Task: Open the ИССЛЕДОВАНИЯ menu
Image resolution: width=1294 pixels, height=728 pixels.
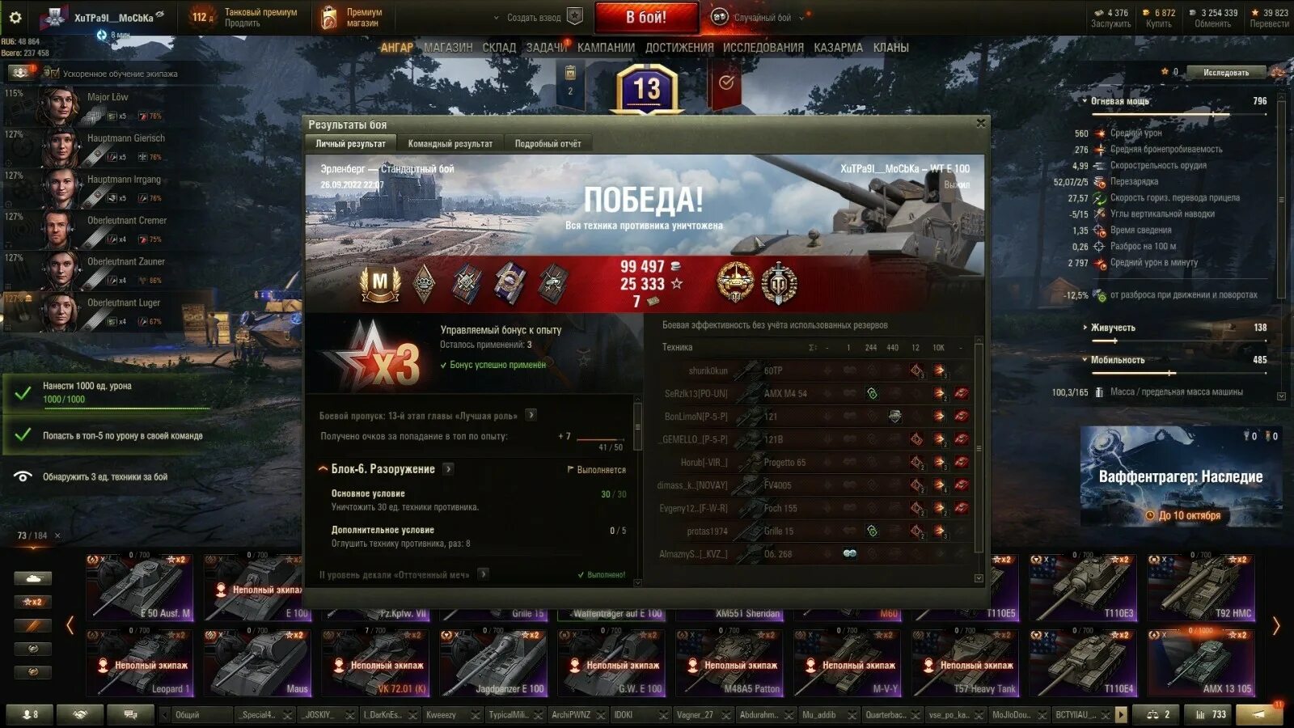Action: point(763,48)
